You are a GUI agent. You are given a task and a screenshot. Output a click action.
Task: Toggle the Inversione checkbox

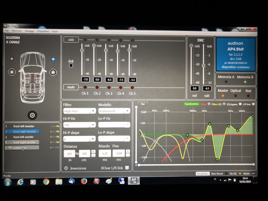click(66, 168)
